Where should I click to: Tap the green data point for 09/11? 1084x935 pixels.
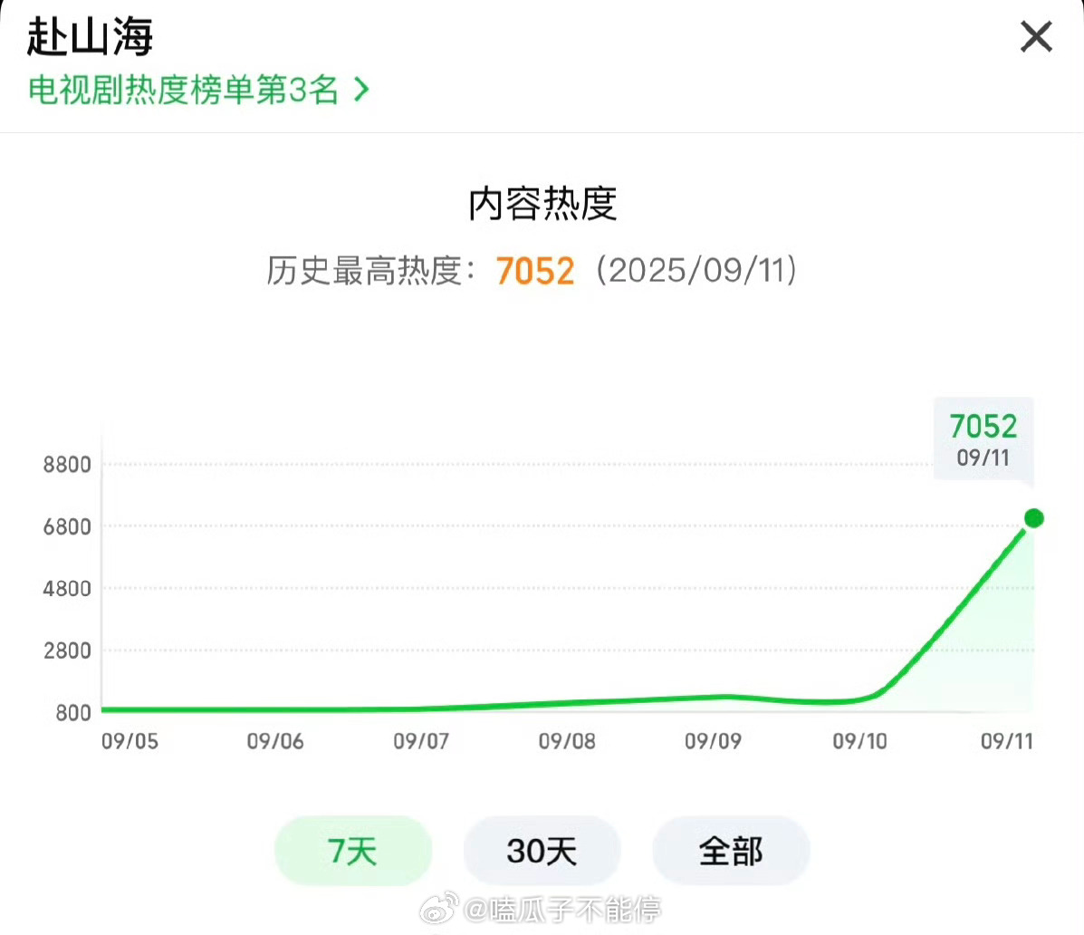coord(1033,518)
